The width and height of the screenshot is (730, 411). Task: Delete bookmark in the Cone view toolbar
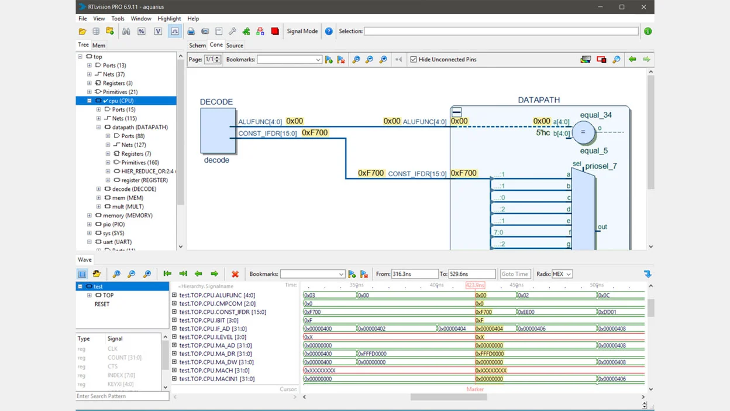341,60
